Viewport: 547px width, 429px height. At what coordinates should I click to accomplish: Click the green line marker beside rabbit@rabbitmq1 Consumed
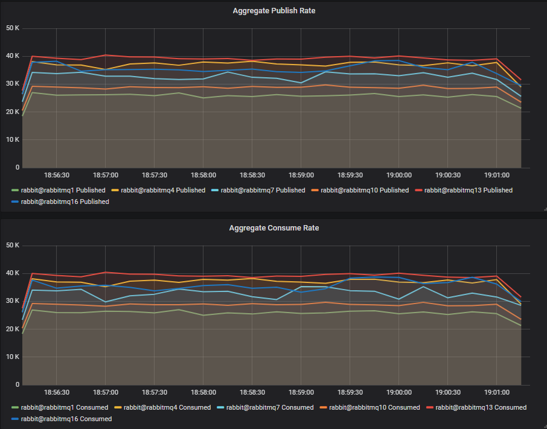15,407
